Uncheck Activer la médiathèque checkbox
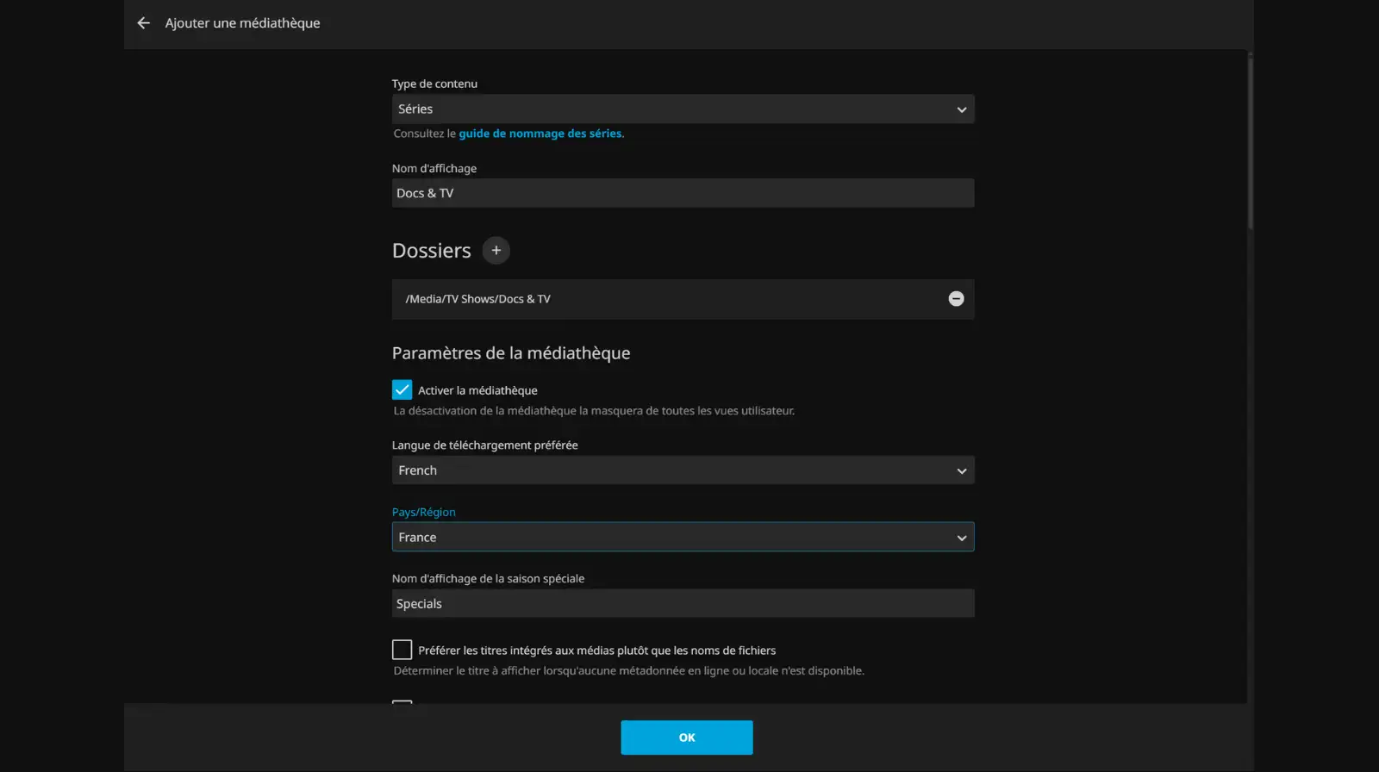This screenshot has width=1379, height=772. click(402, 390)
